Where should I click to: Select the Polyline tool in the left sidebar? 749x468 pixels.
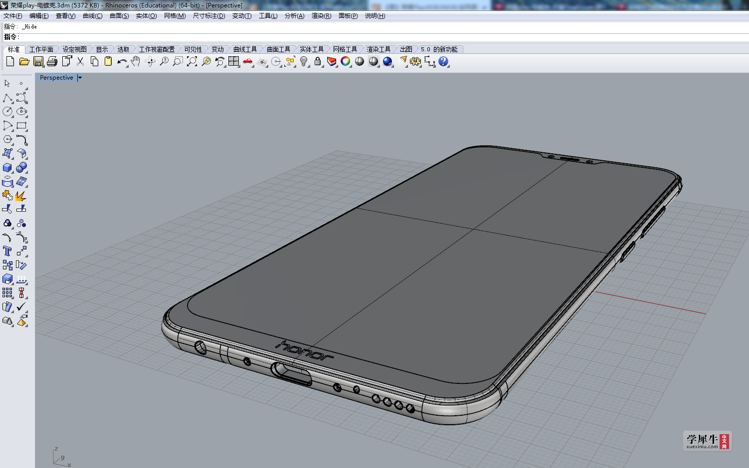tap(7, 98)
